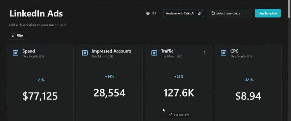Click the chevron of the time range selector
The height and width of the screenshot is (121, 291).
pyautogui.click(x=246, y=13)
